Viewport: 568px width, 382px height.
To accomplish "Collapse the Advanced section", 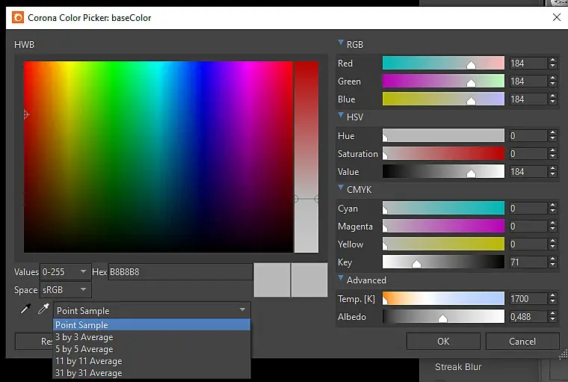I will [x=342, y=280].
